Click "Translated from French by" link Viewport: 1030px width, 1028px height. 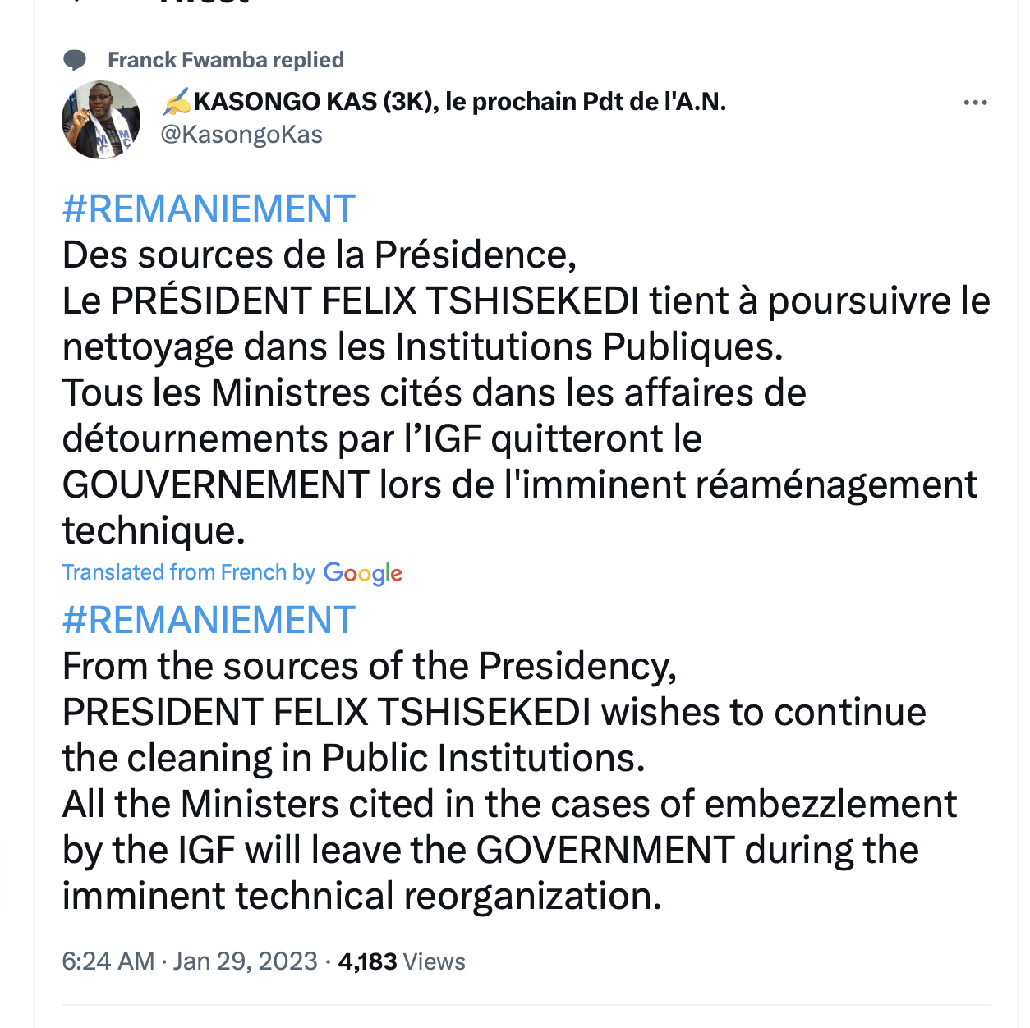[x=188, y=572]
